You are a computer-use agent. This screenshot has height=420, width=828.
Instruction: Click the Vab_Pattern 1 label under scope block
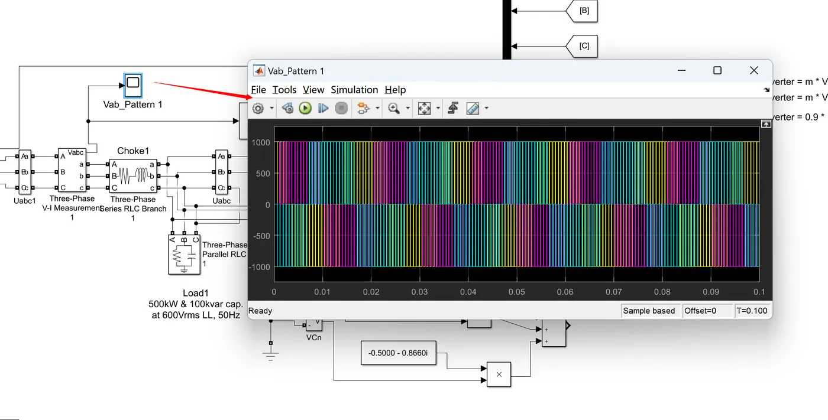point(132,105)
